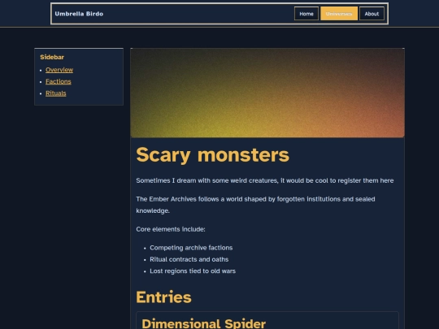Go to the About page
Screen dimensions: 439x329
(x=372, y=14)
